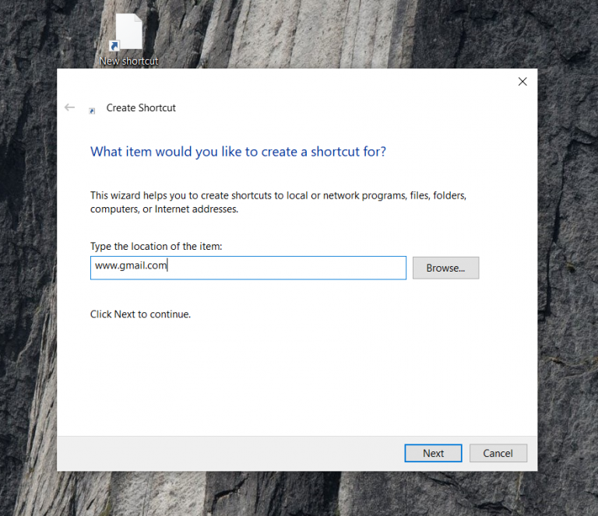This screenshot has height=516, width=598.
Task: Open the Browse... file picker
Action: click(445, 268)
